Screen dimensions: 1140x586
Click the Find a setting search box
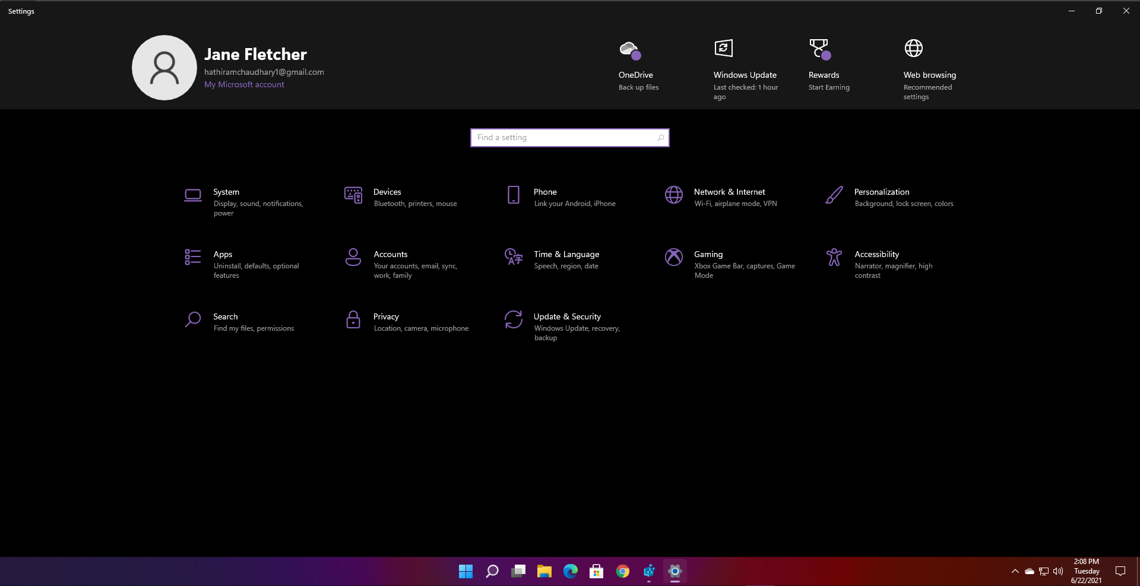[x=570, y=138]
